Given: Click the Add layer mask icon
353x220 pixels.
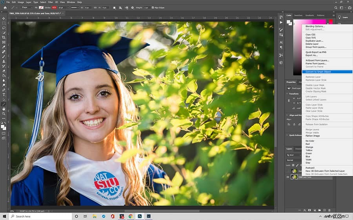Looking at the screenshot, I should [x=309, y=210].
